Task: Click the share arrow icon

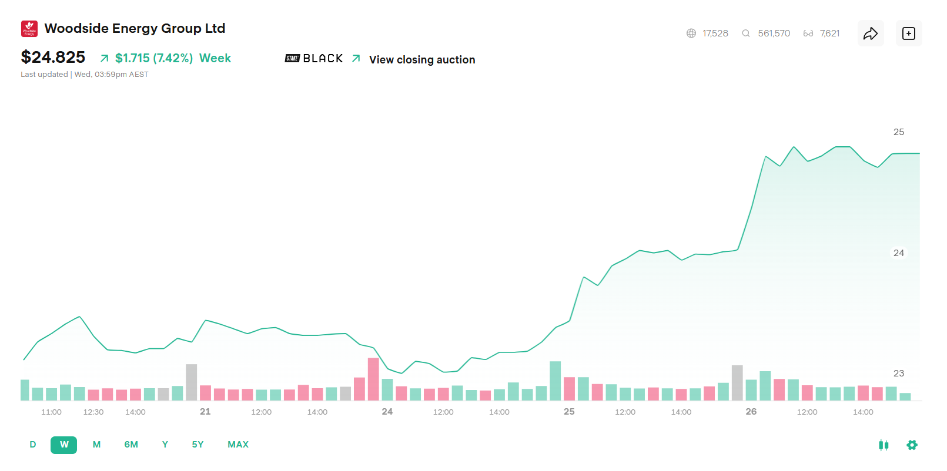Action: coord(871,33)
